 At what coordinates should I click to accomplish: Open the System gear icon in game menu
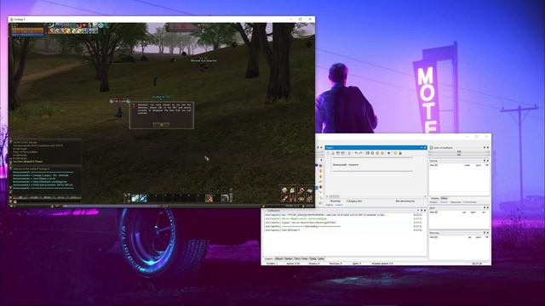click(309, 198)
